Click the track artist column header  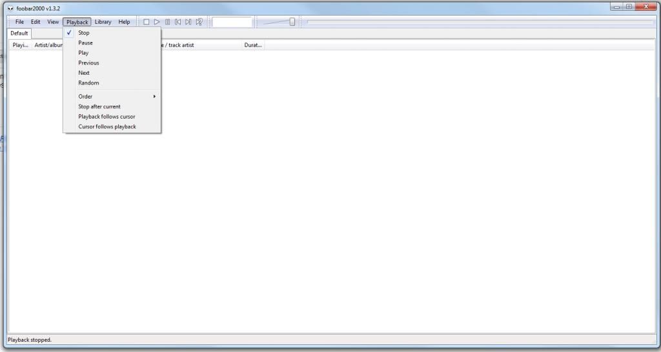pyautogui.click(x=200, y=45)
